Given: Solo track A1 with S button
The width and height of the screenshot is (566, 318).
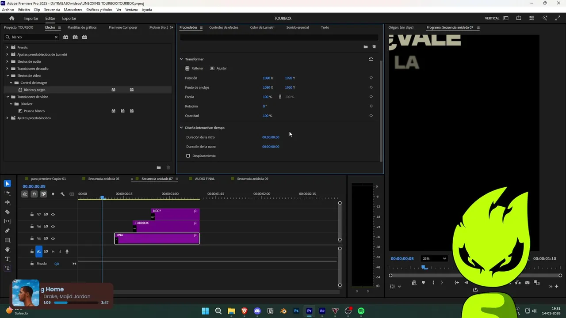Looking at the screenshot, I should (60, 252).
